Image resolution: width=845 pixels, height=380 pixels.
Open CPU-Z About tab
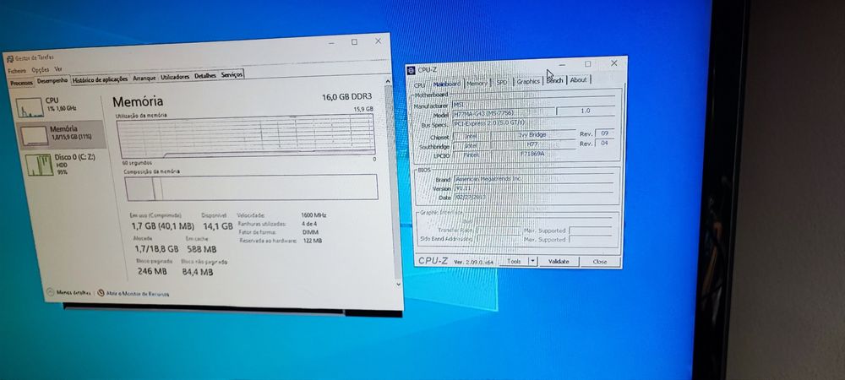point(578,79)
